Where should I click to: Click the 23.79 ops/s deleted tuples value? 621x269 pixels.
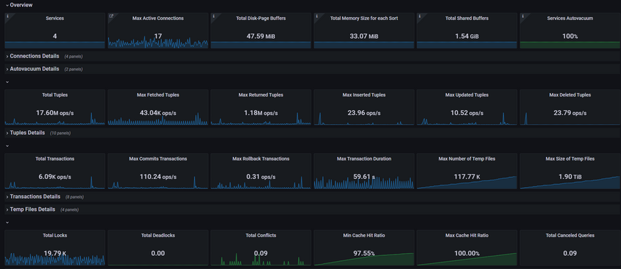tap(570, 113)
